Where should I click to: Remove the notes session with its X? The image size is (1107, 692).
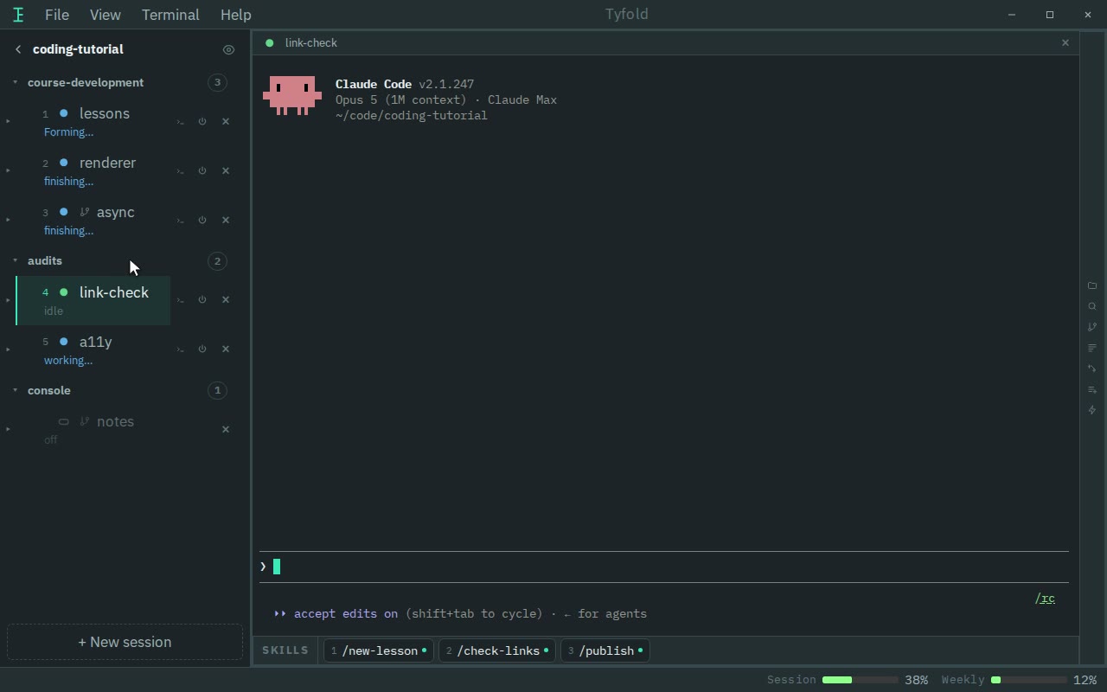point(226,430)
